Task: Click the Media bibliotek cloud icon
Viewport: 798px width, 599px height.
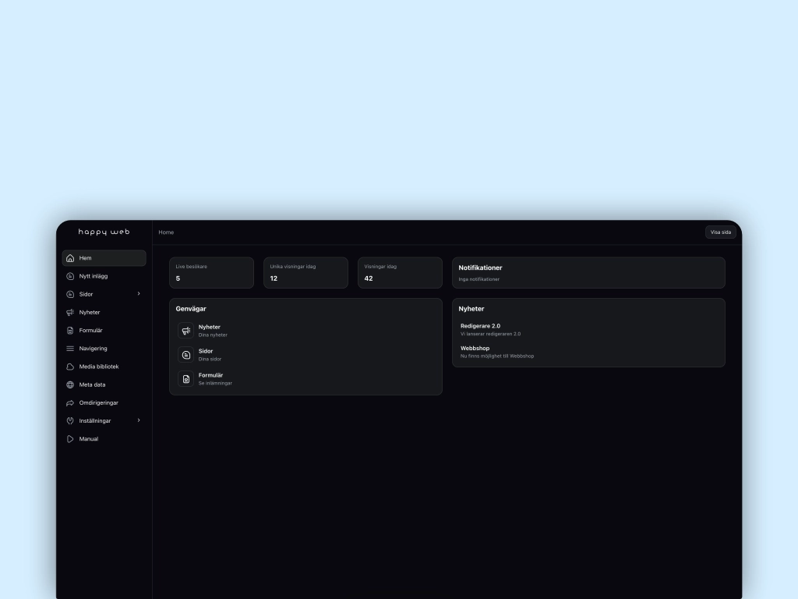Action: point(70,367)
